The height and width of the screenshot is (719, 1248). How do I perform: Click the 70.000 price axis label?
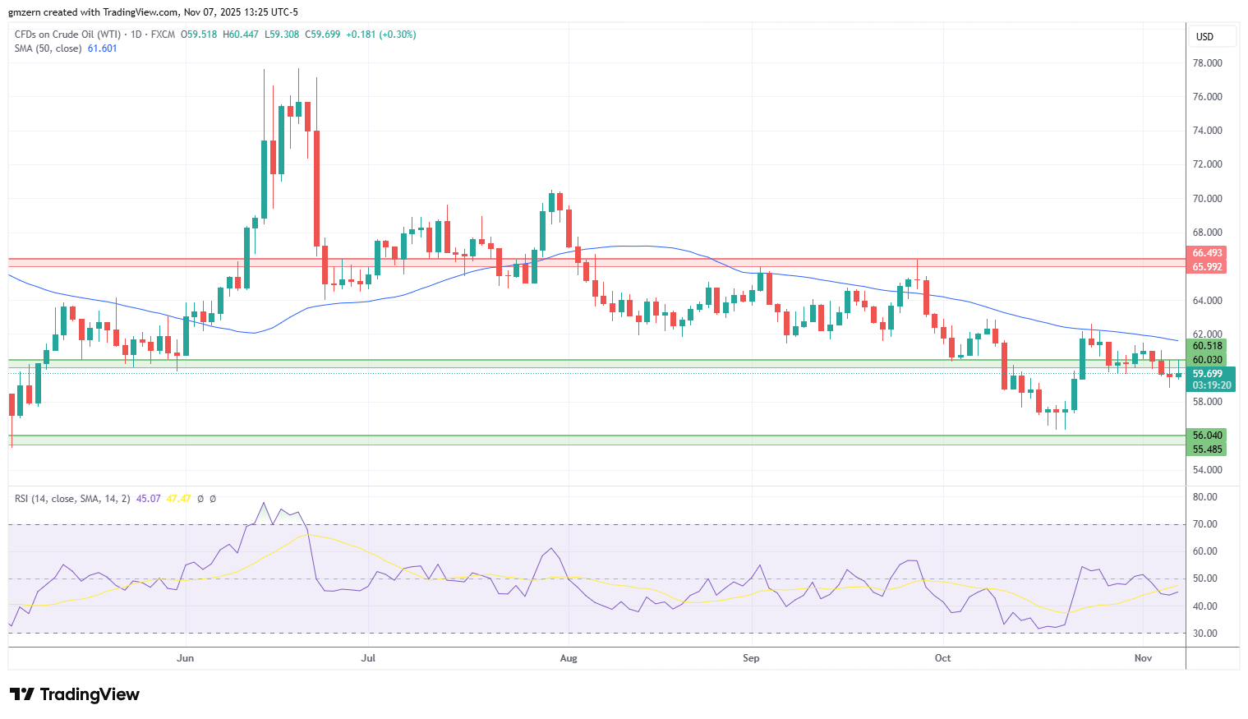(x=1207, y=199)
